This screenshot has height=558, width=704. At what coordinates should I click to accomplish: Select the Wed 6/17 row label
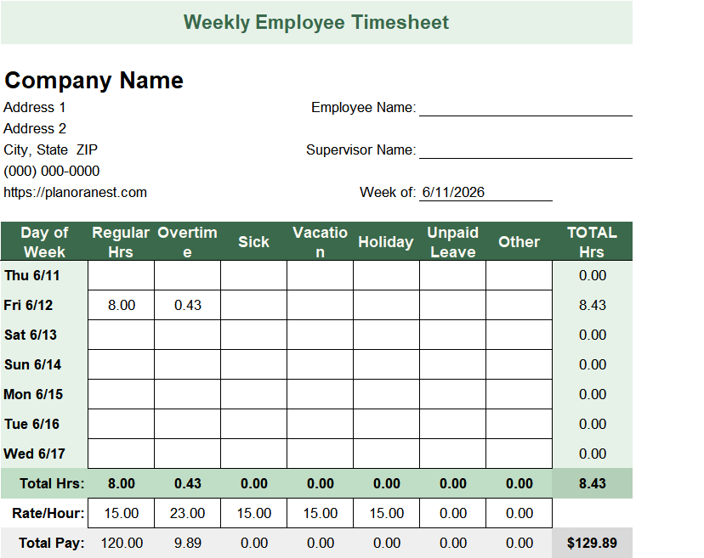34,454
